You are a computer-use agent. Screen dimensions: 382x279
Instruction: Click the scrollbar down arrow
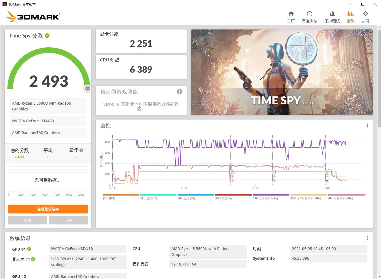click(x=380, y=276)
